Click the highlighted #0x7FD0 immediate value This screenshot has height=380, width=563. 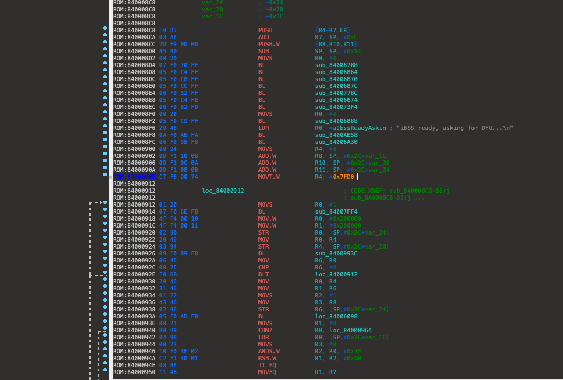tap(343, 177)
